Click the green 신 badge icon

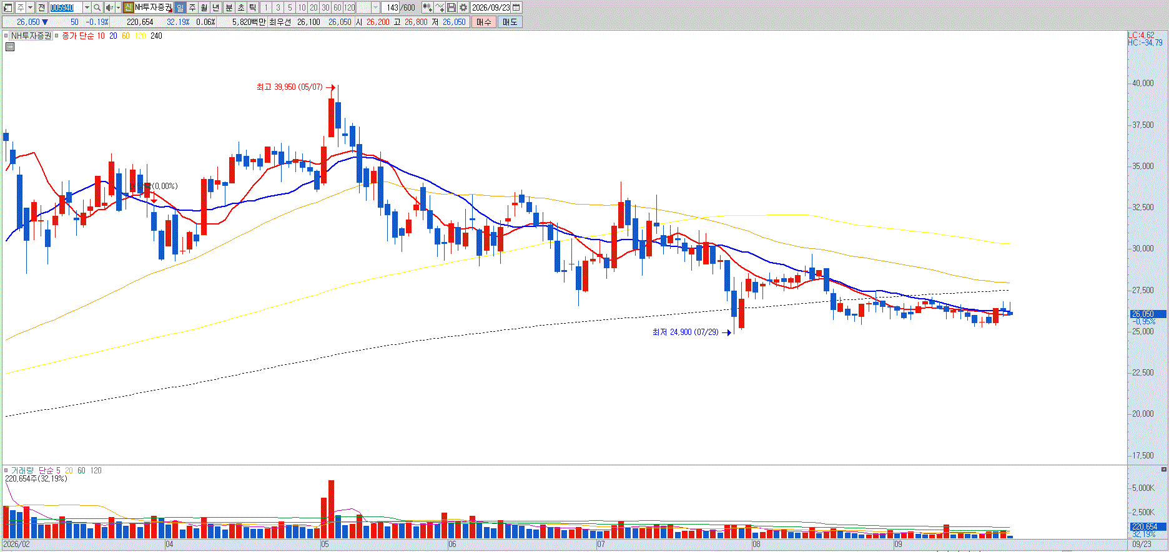[x=128, y=7]
